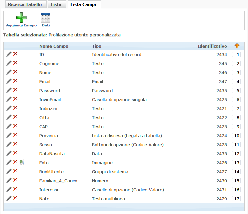Edit the Familiari_A_Carico pencil icon
This screenshot has width=248, height=214.
point(9,181)
